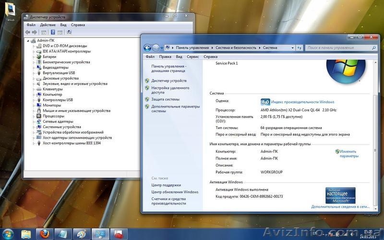
Task: Expand the Компьютер node
Action: tap(34, 95)
